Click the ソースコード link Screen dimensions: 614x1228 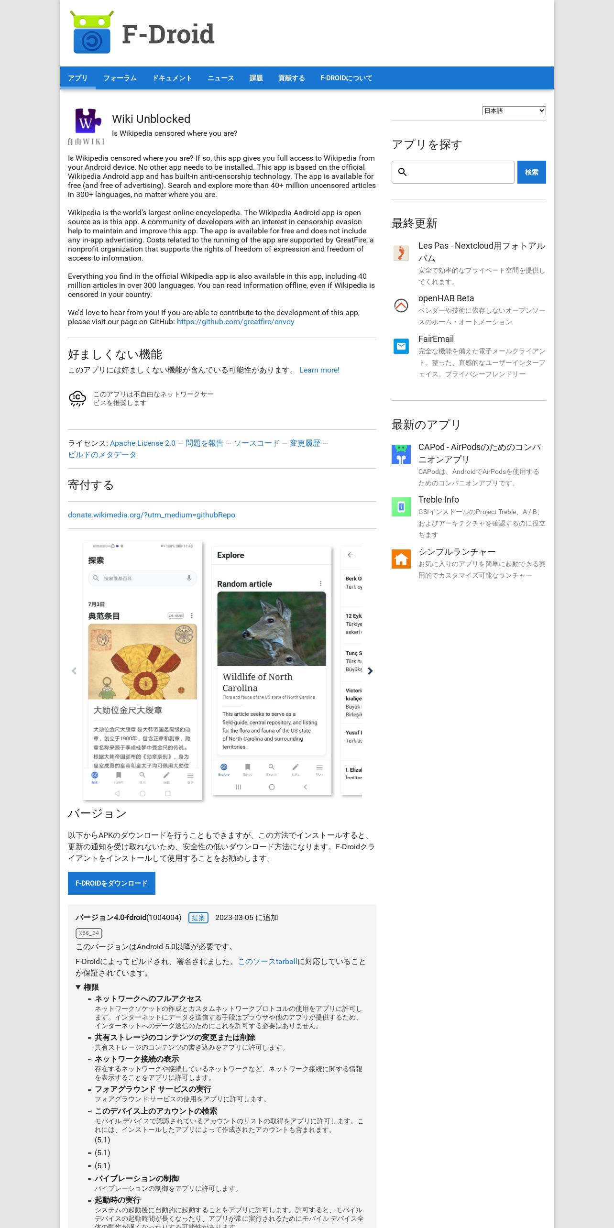(256, 443)
